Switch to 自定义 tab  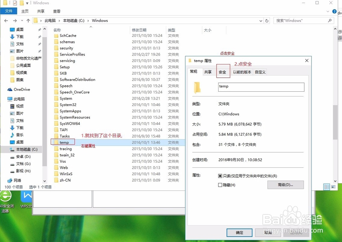(x=260, y=72)
